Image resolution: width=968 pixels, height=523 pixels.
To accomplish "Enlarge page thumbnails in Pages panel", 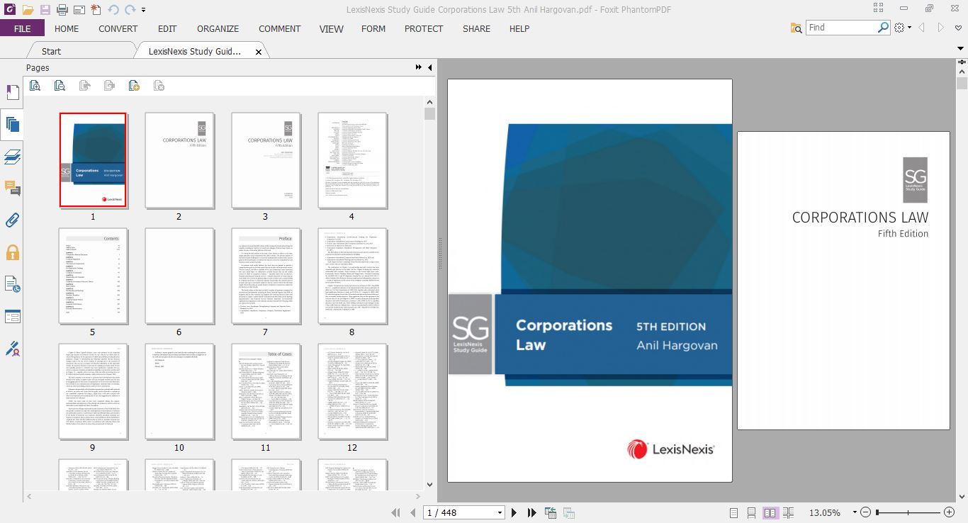I will [x=34, y=86].
